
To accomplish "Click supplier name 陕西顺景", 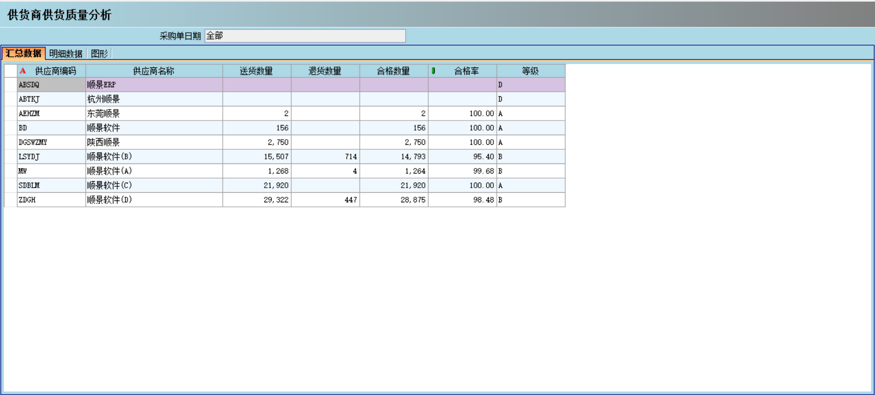I will (154, 142).
